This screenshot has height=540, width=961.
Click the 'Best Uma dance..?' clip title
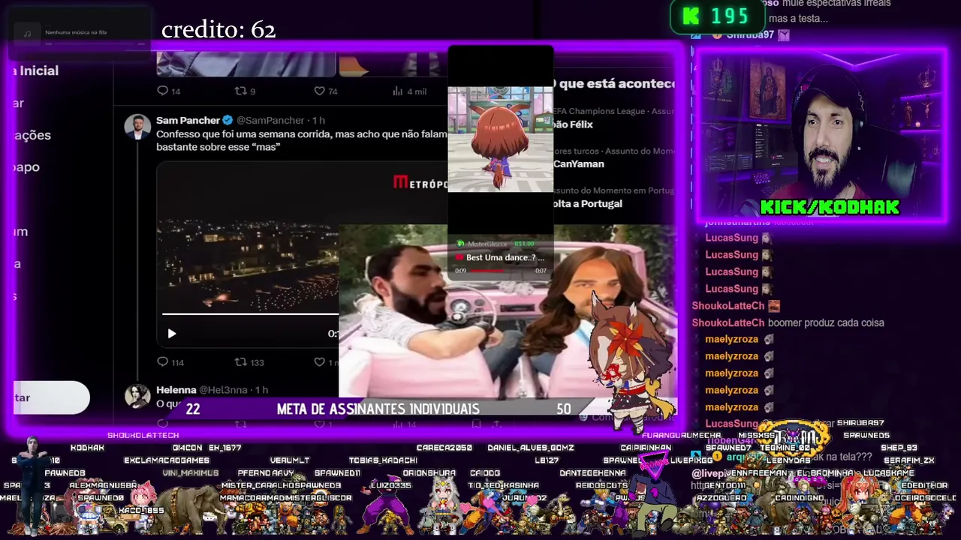[x=505, y=257]
